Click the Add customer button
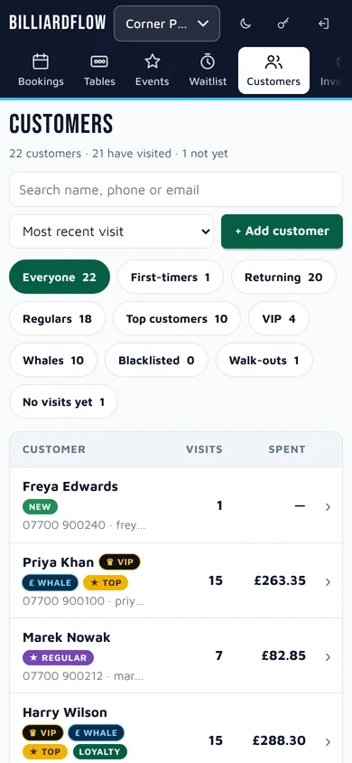Viewport: 352px width, 763px height. point(283,231)
